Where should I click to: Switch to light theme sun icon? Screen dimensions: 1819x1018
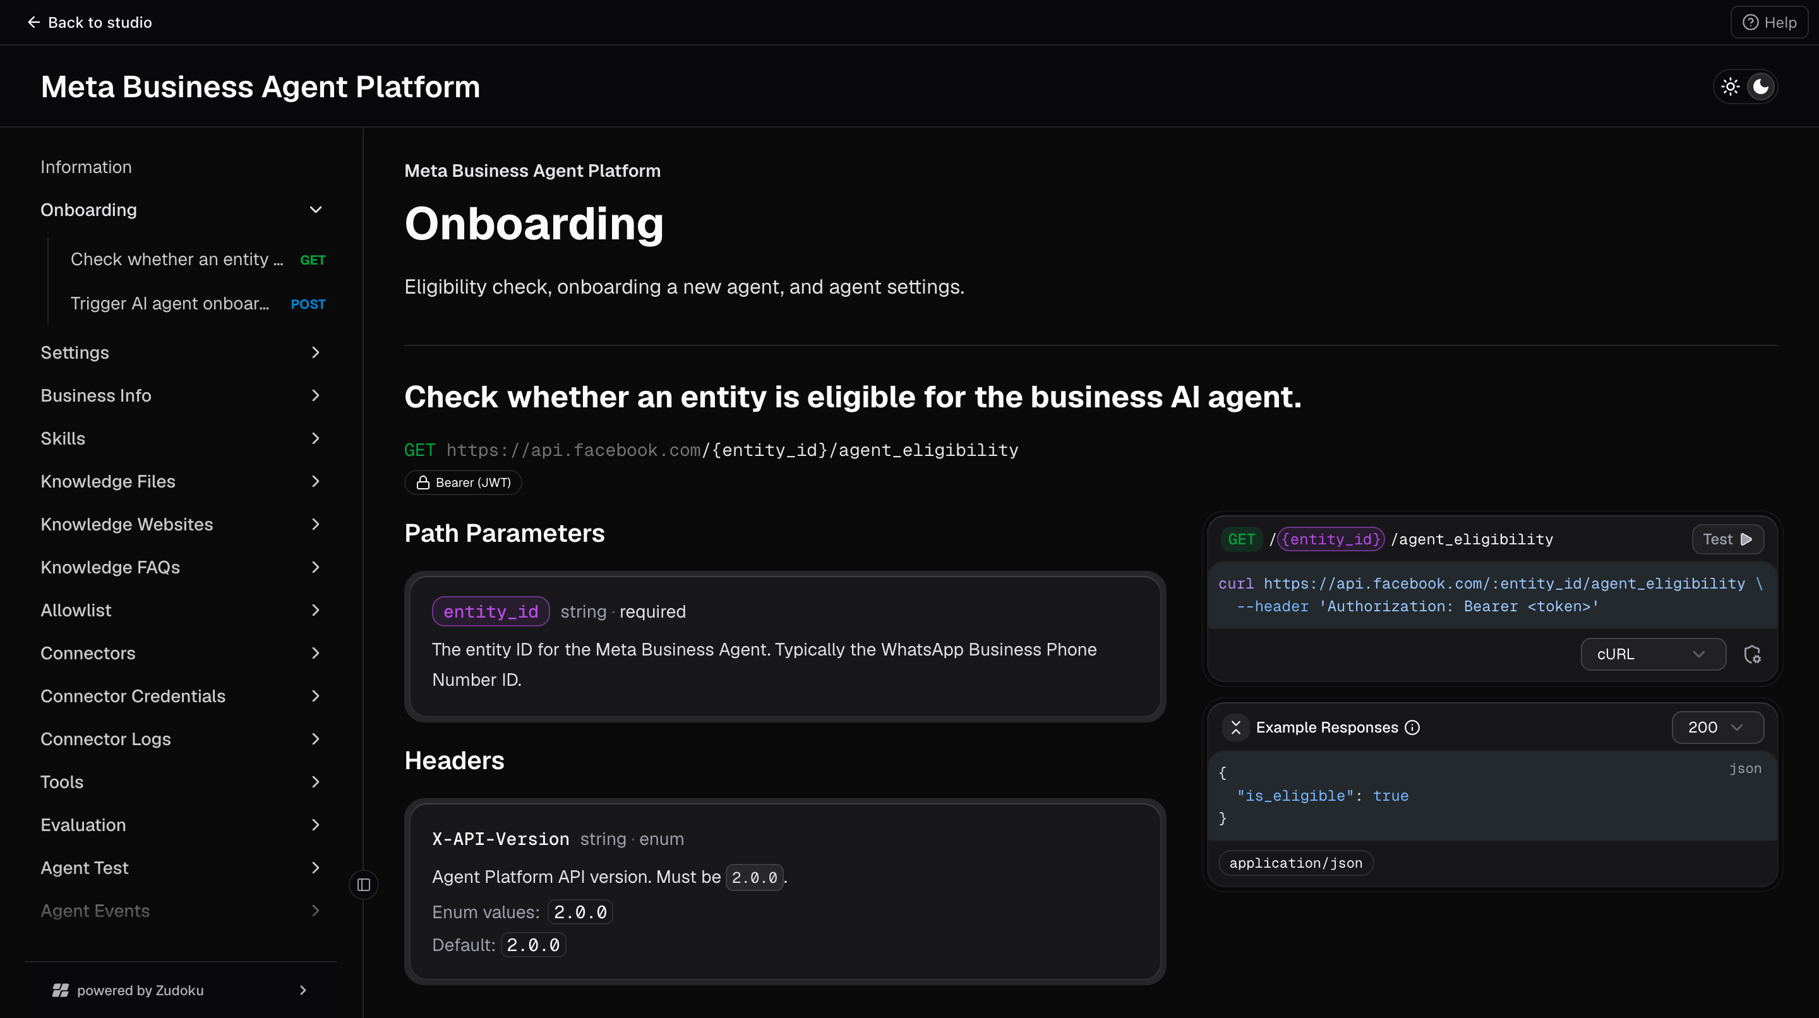(x=1730, y=87)
